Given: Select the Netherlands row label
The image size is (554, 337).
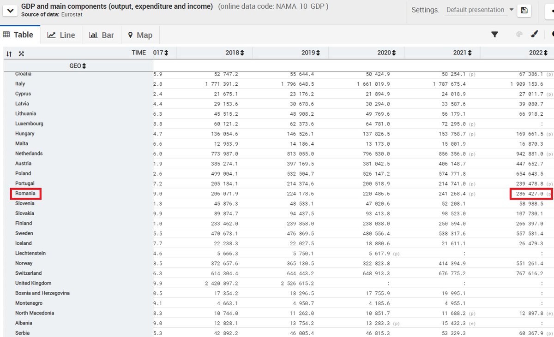Looking at the screenshot, I should tap(29, 154).
